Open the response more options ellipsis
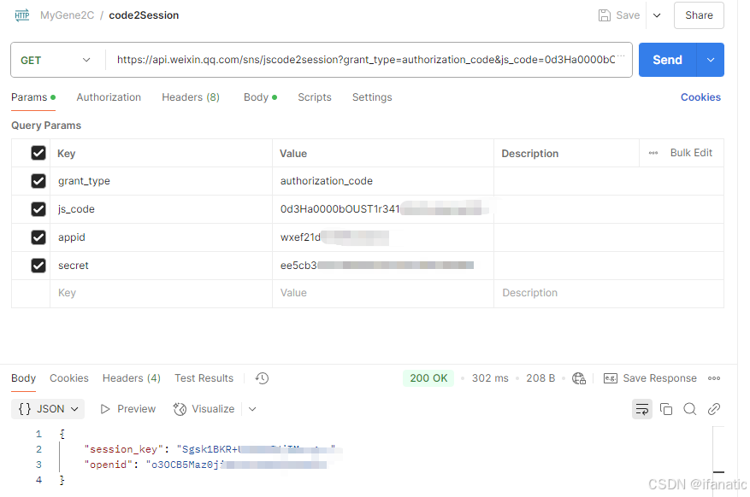The image size is (750, 497). point(714,378)
